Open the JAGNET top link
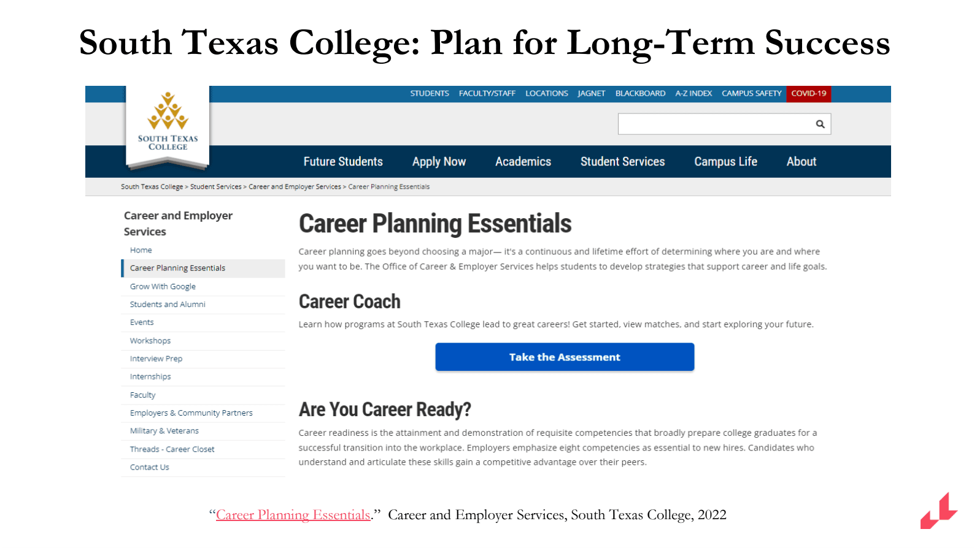 point(591,94)
